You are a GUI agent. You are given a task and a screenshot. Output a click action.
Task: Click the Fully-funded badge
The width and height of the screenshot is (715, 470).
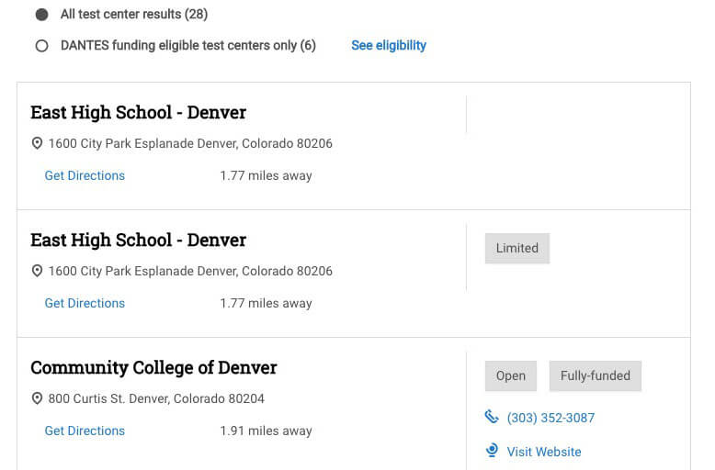pos(596,375)
